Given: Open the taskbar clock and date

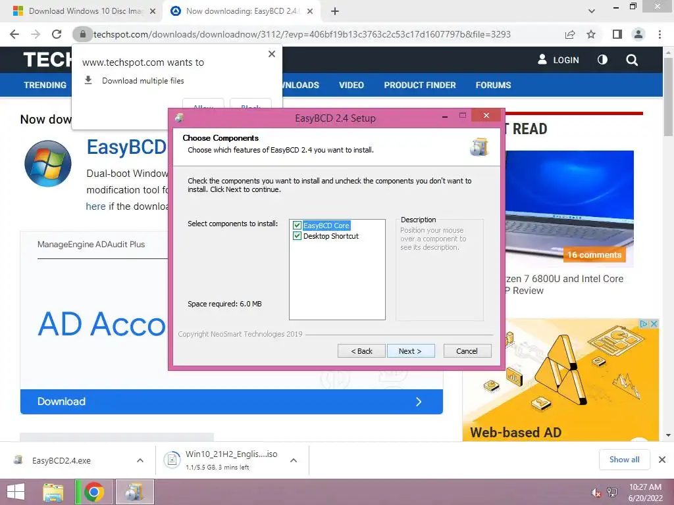Looking at the screenshot, I should [645, 493].
